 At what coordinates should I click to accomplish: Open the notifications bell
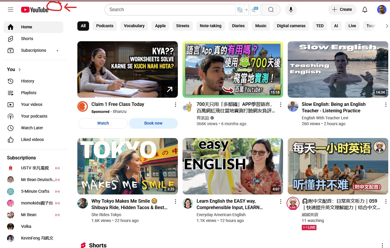pos(365,10)
